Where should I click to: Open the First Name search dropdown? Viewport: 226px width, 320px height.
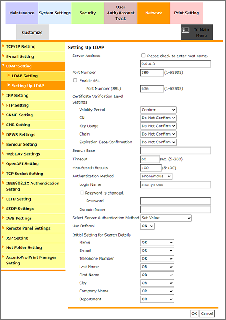click(157, 275)
